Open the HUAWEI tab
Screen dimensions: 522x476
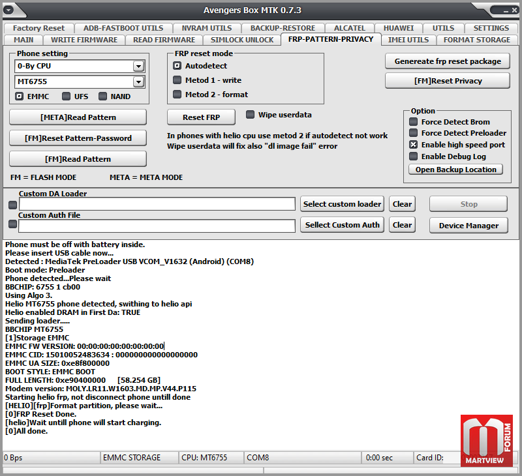click(x=399, y=28)
